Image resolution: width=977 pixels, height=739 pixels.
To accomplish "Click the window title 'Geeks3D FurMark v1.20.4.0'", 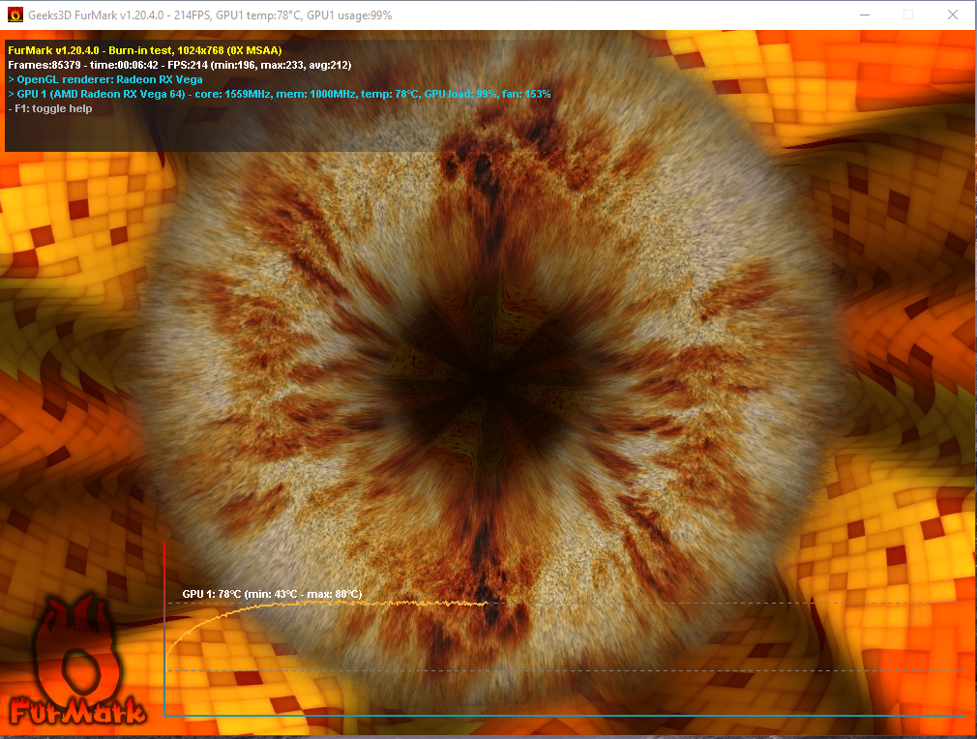I will [96, 15].
